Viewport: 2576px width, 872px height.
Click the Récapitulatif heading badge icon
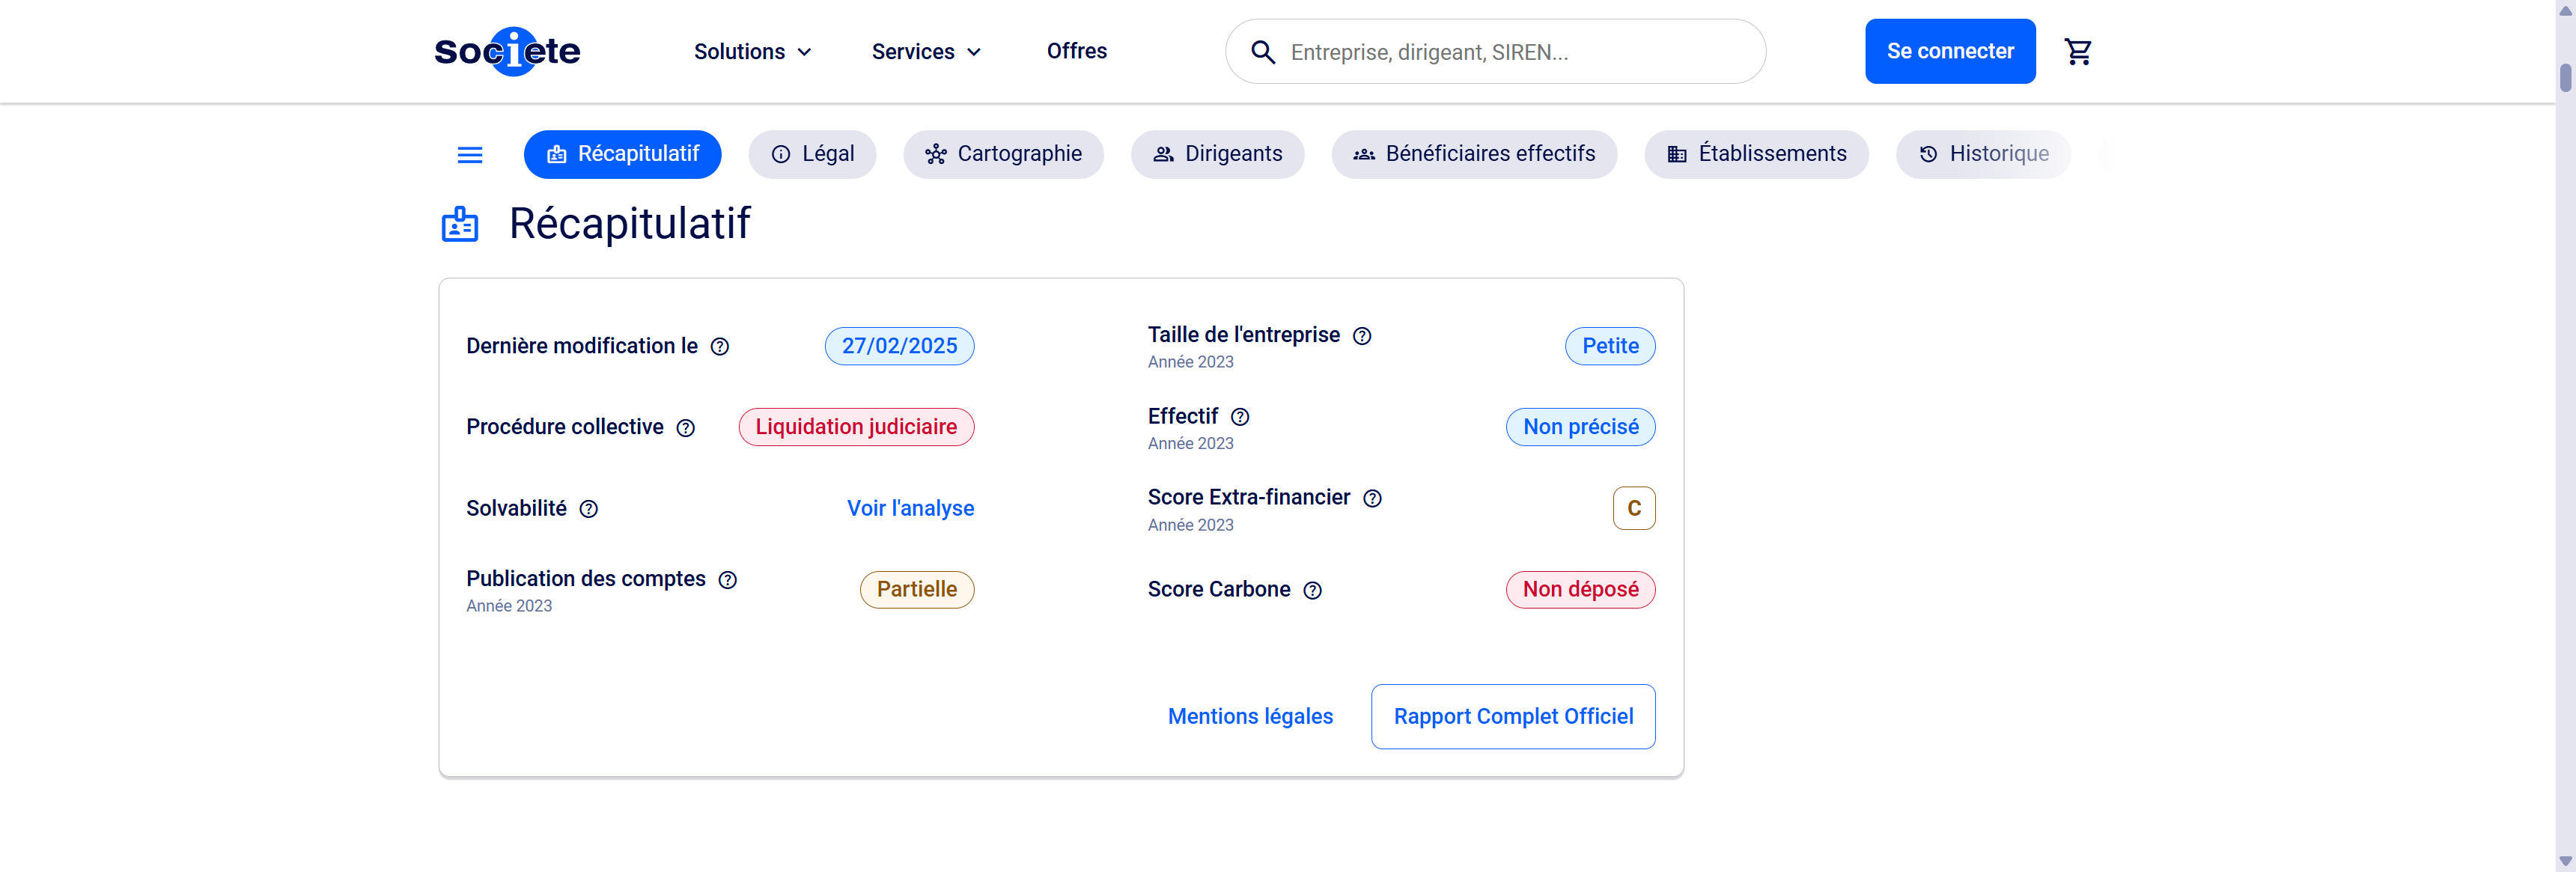pyautogui.click(x=460, y=224)
